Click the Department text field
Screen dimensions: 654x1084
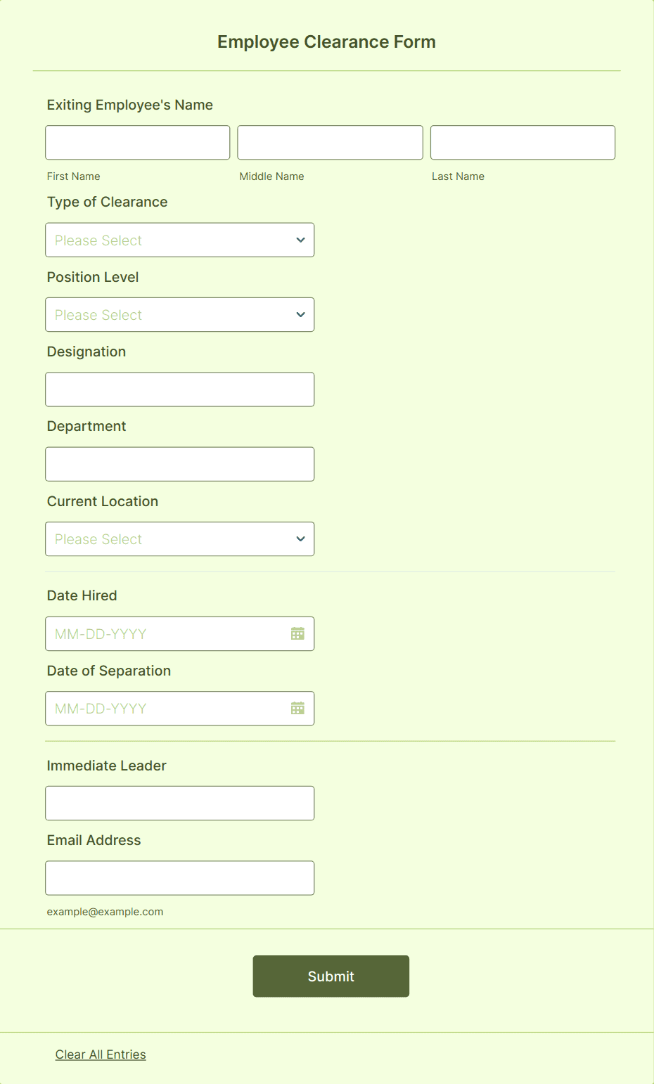click(179, 463)
